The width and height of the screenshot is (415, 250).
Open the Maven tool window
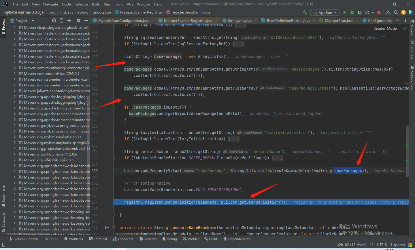412,27
